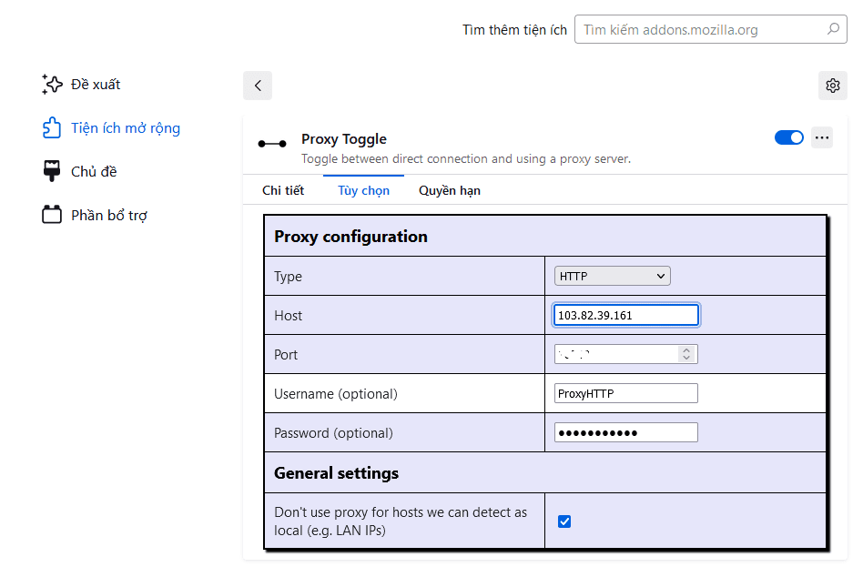Switch to the Chi tiết tab
863x567 pixels.
coord(283,190)
